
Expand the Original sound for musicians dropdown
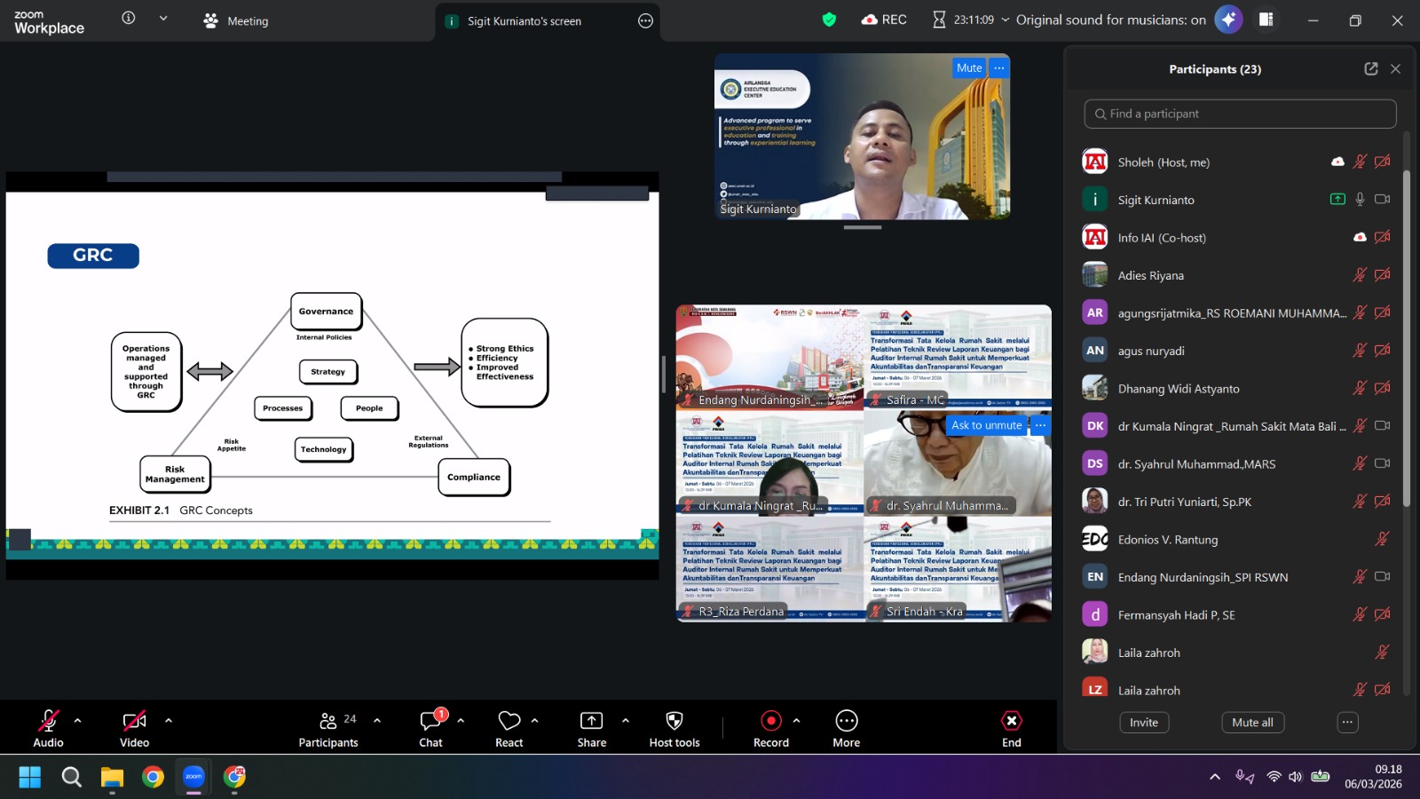coord(1005,20)
